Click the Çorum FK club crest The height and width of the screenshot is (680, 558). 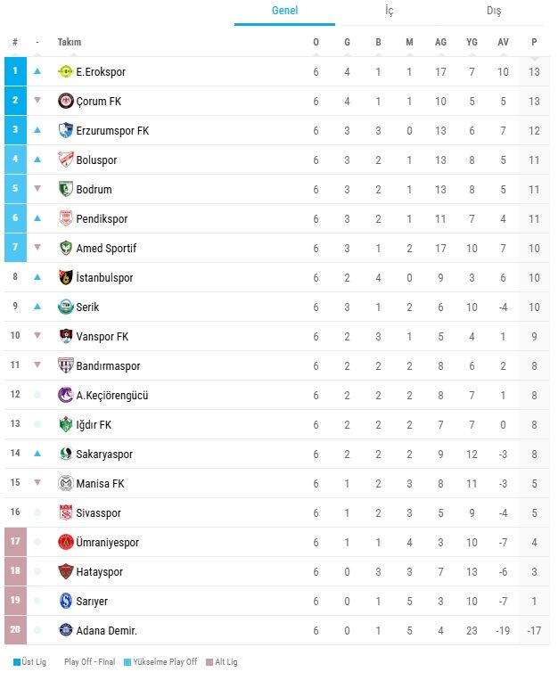click(x=66, y=101)
